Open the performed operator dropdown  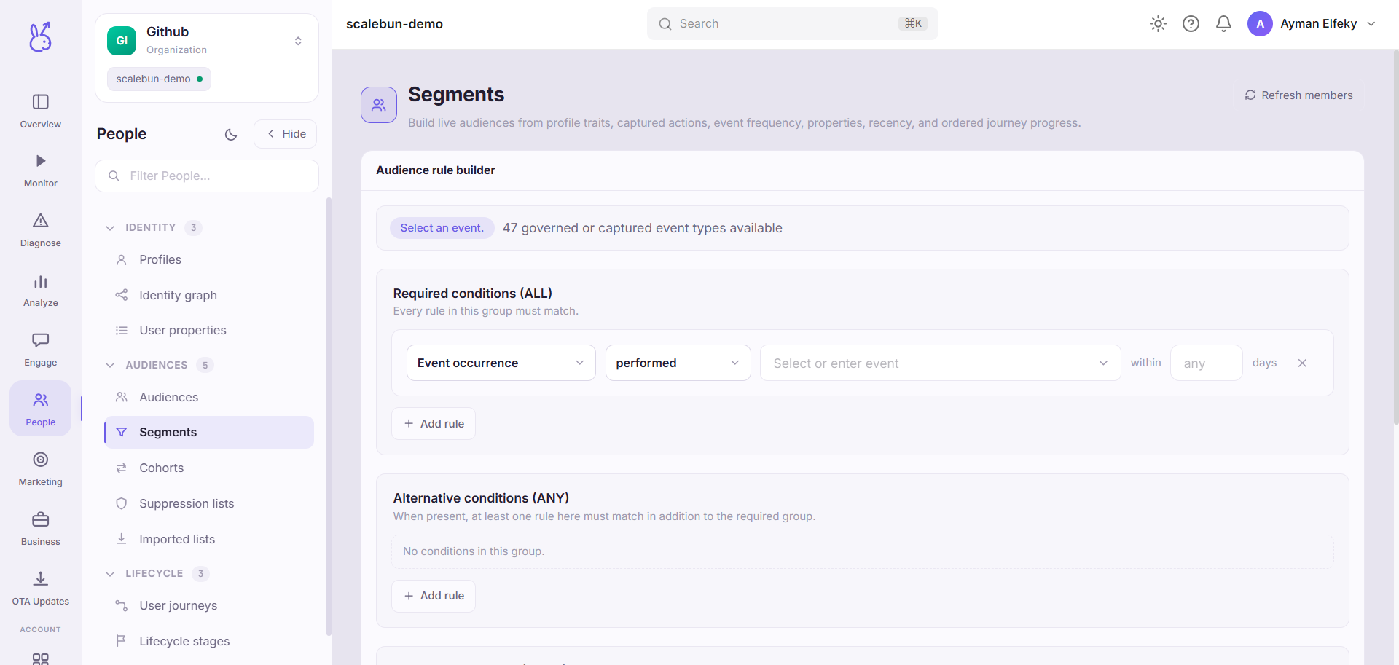click(678, 363)
